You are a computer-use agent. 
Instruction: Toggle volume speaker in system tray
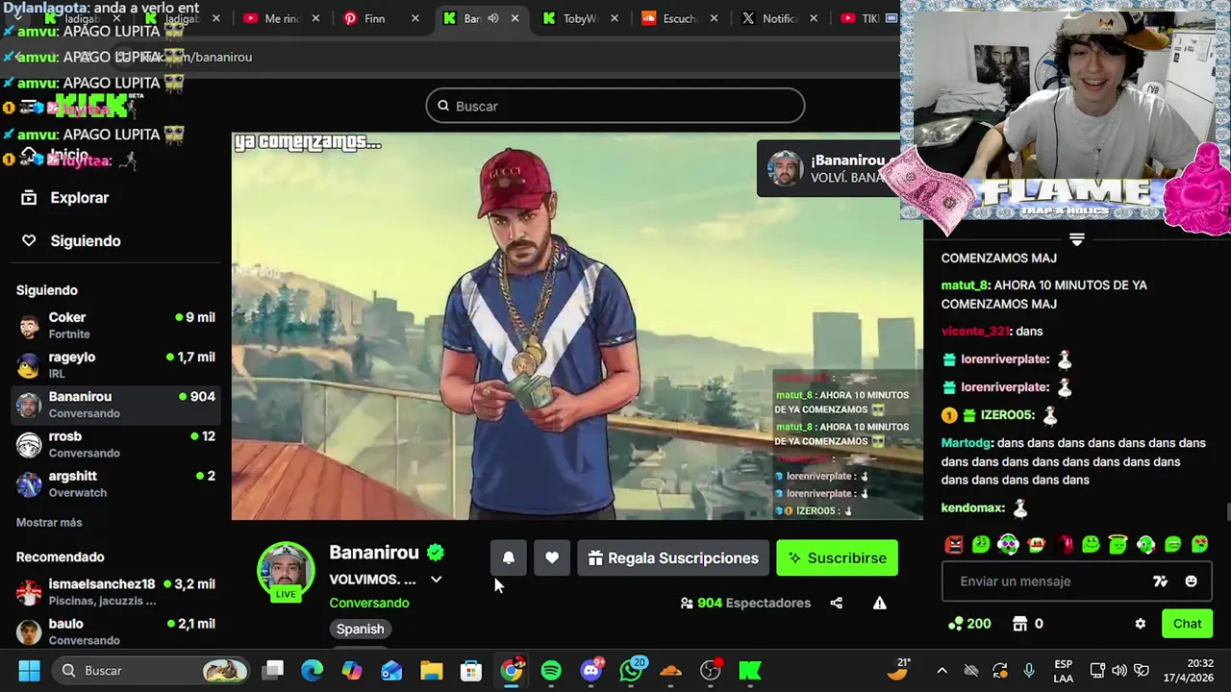(x=1119, y=671)
